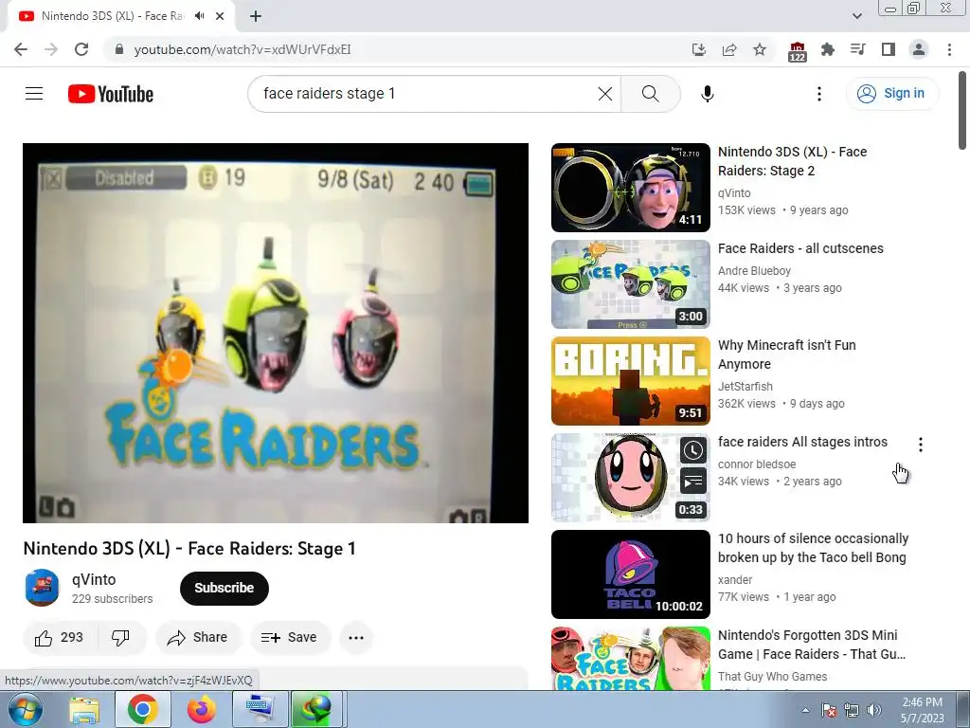Share this page from the address bar

pos(729,49)
